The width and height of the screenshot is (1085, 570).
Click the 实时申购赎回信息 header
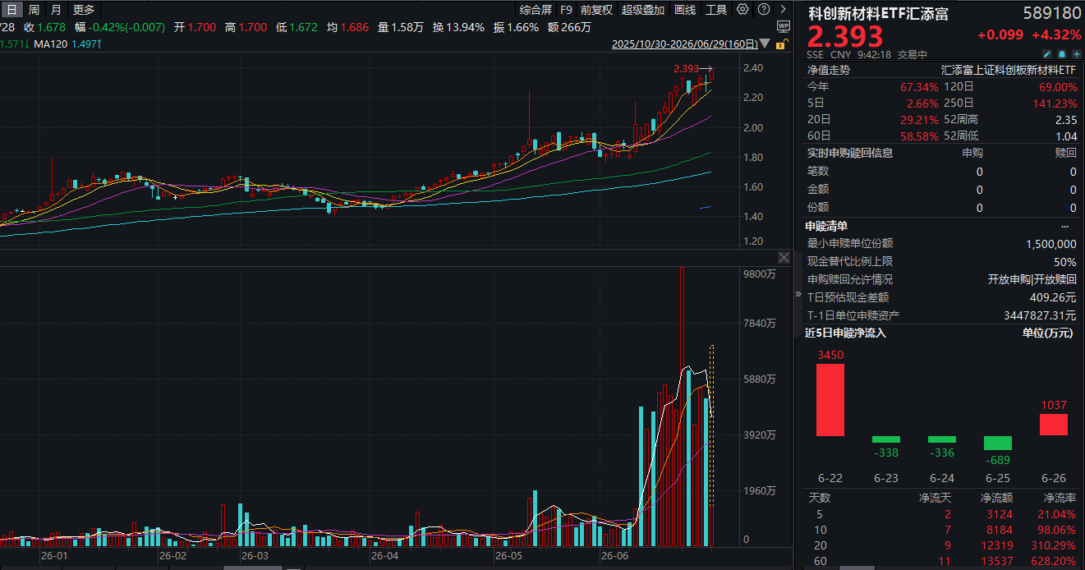[850, 153]
